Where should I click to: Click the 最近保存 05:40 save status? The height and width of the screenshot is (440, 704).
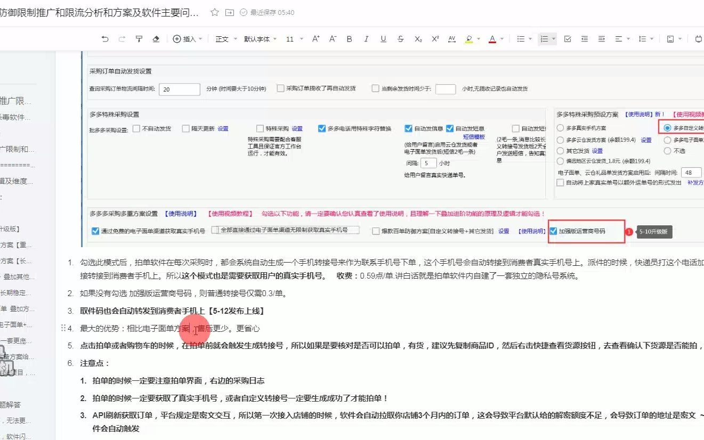[x=268, y=12]
